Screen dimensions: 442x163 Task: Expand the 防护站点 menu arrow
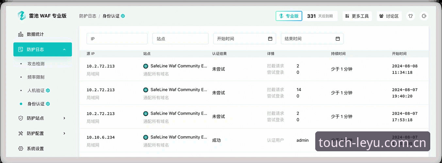coord(64,118)
